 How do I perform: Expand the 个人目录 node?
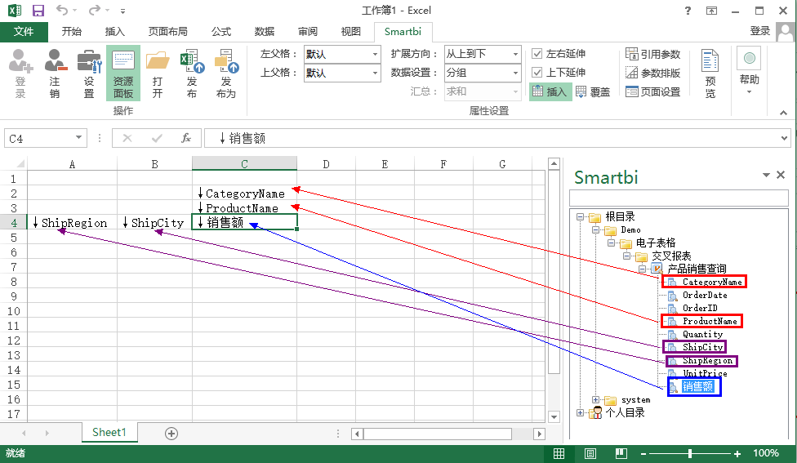(580, 412)
